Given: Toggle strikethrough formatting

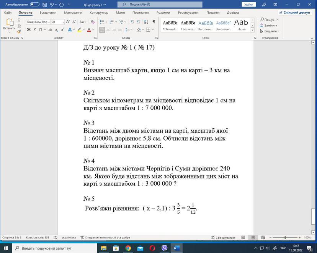Looking at the screenshot, I should [50, 30].
